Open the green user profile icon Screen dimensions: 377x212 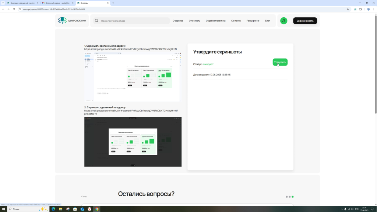[x=283, y=21]
